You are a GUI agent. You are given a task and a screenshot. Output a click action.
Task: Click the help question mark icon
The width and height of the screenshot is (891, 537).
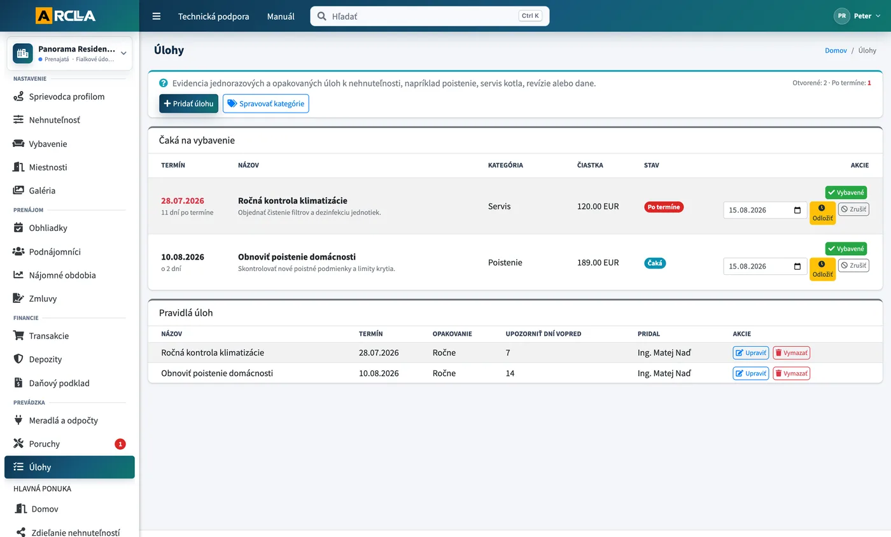(164, 83)
